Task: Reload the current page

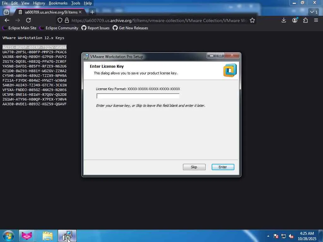Action: pyautogui.click(x=28, y=20)
